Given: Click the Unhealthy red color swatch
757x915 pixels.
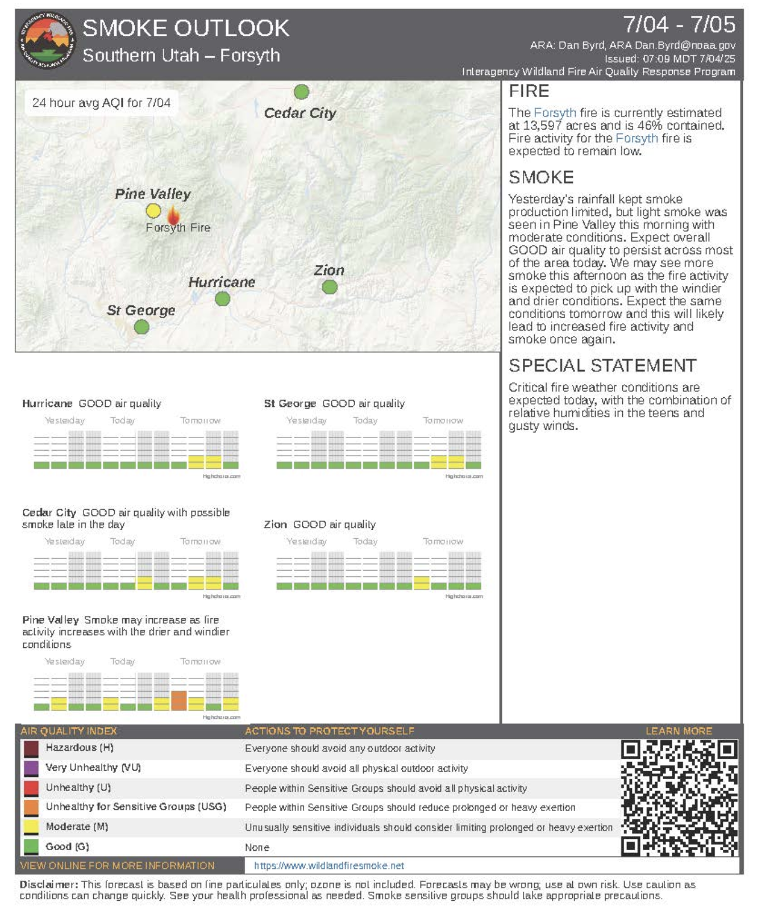Looking at the screenshot, I should point(31,788).
